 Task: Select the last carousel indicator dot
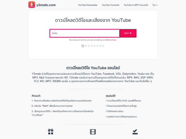click(103, 46)
